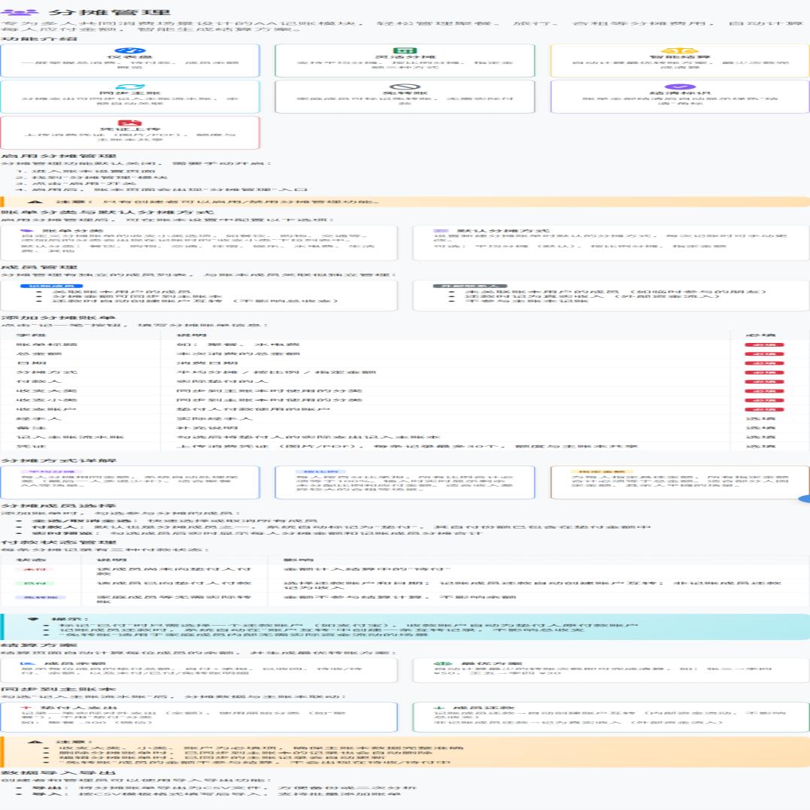Click the blue 记账成员 badge
Viewport: 810px width, 810px height.
coord(51,286)
